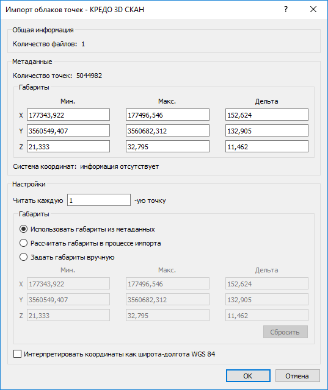
Task: Click the metadata X minimum field 177343,922
Action: (x=68, y=115)
